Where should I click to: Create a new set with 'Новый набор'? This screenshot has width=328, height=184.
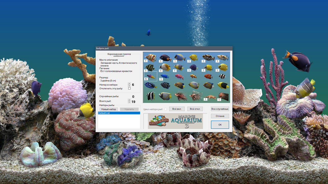108,109
